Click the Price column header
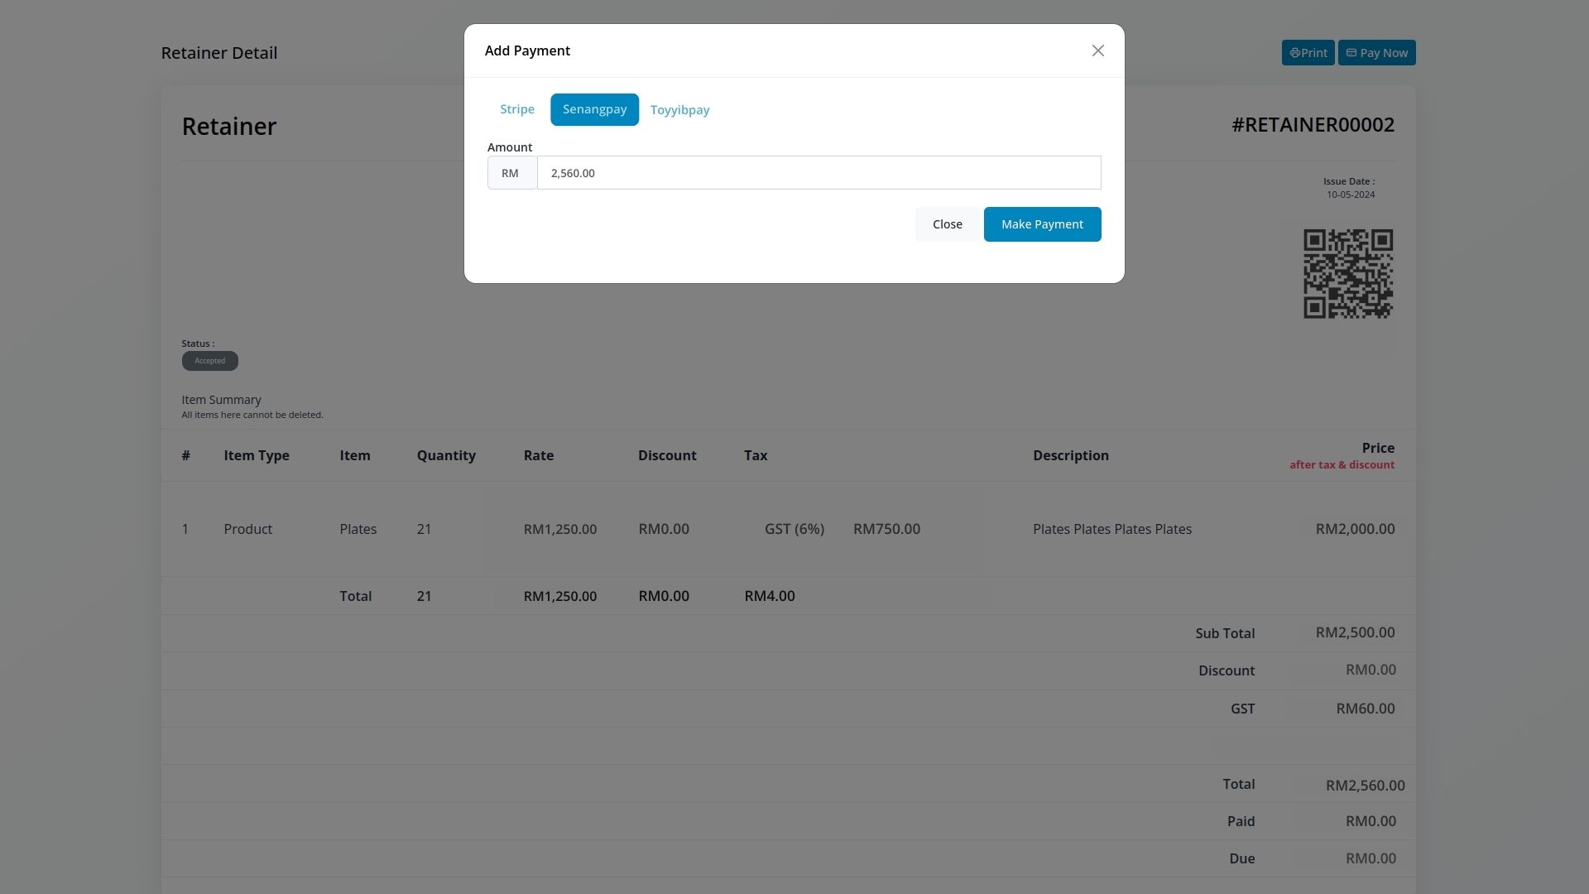 (1377, 448)
